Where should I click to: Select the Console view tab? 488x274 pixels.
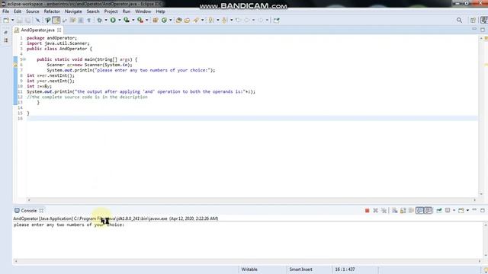[x=29, y=211]
